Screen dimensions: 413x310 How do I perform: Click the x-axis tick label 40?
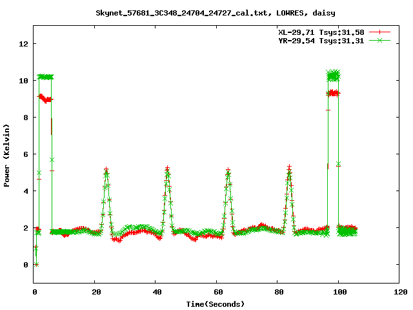click(157, 292)
